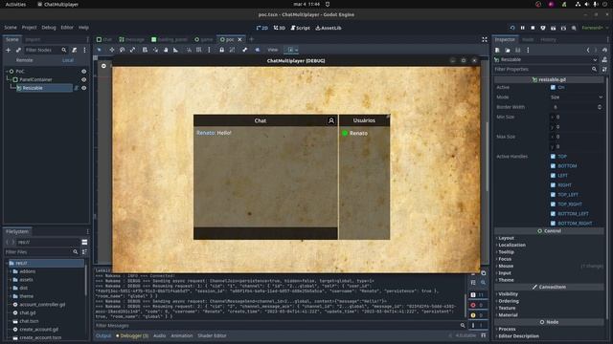
Task: Pause the running project
Action: [522, 28]
